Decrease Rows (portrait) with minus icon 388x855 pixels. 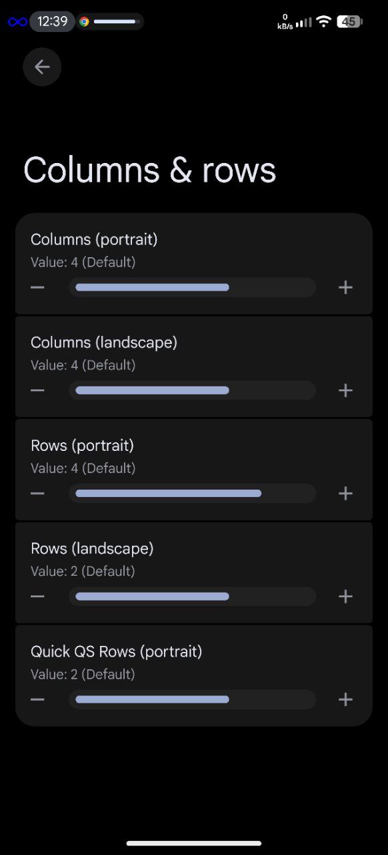coord(37,494)
